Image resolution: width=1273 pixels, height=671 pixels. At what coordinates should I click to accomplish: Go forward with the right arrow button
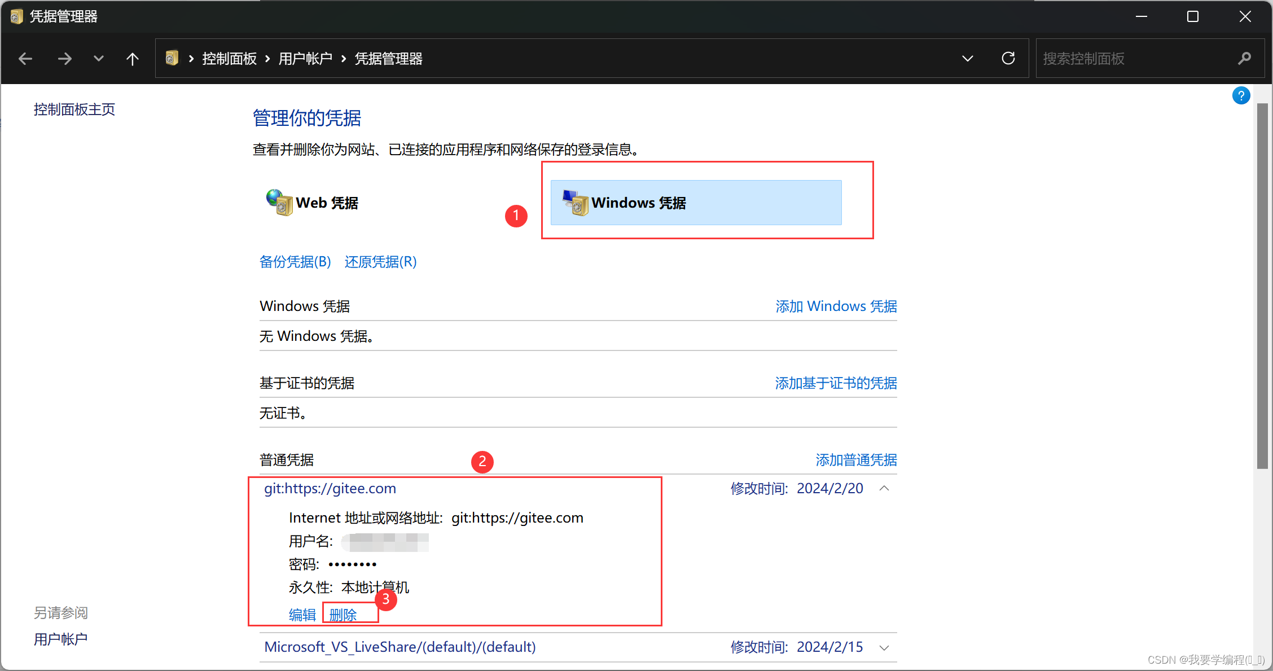tap(65, 59)
